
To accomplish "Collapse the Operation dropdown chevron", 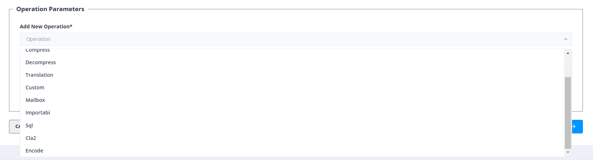I will click(x=565, y=39).
